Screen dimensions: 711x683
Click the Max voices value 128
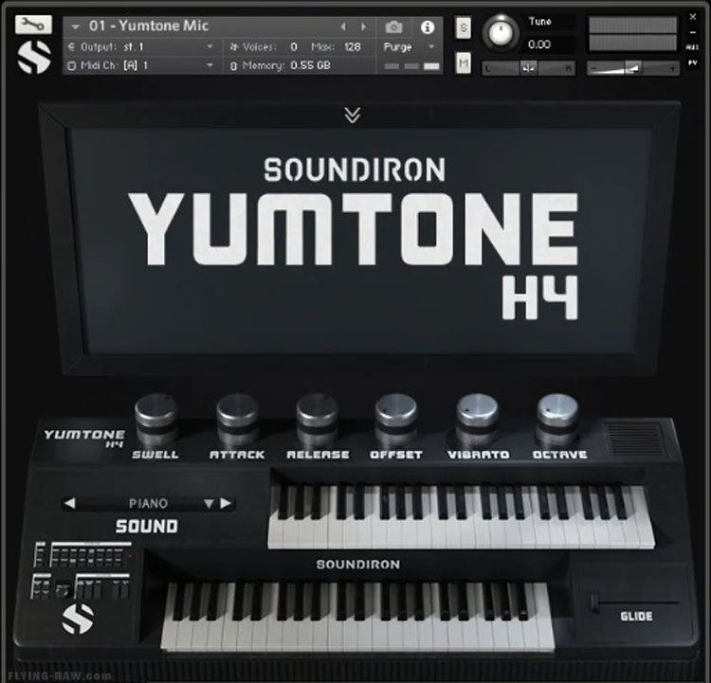pos(353,46)
